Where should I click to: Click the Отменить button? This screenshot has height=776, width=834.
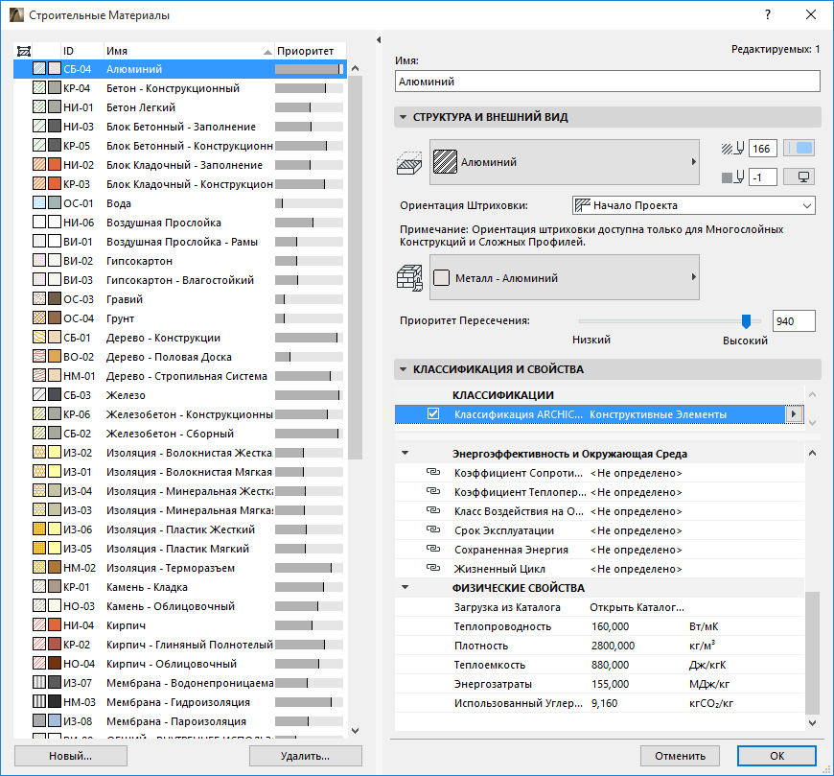click(x=681, y=756)
